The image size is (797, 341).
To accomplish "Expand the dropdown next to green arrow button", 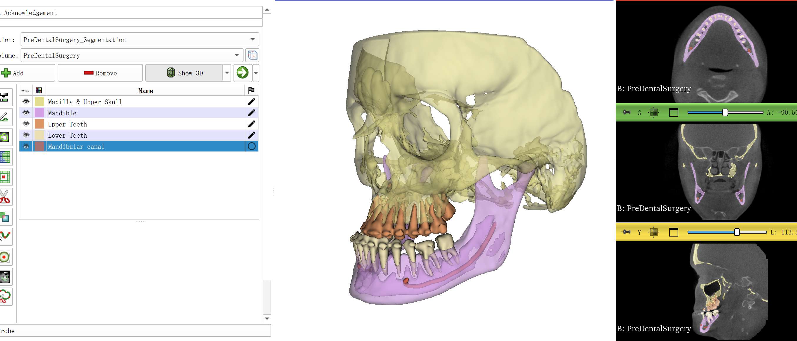I will [x=256, y=73].
